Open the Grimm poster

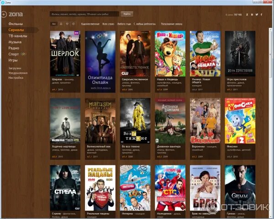(x=240, y=188)
